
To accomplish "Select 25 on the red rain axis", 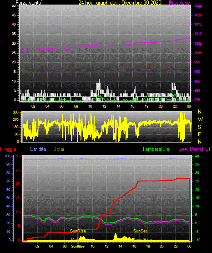I will point(18,170).
